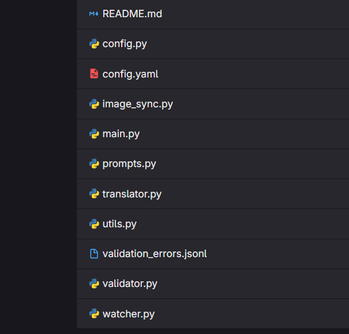This screenshot has height=334, width=349.
Task: Open the watcher.py file
Action: 129,314
